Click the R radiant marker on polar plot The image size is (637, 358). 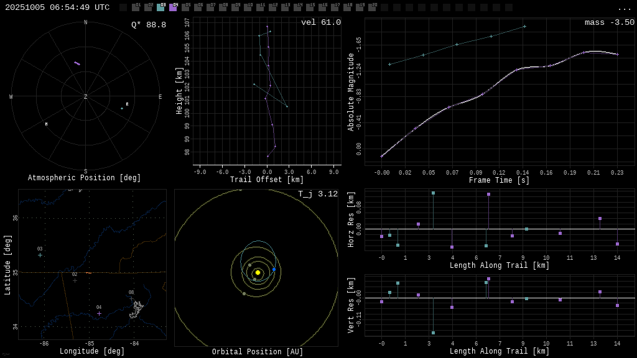127,104
